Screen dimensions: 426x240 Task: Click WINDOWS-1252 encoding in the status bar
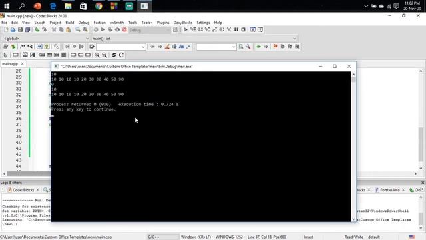pyautogui.click(x=229, y=237)
